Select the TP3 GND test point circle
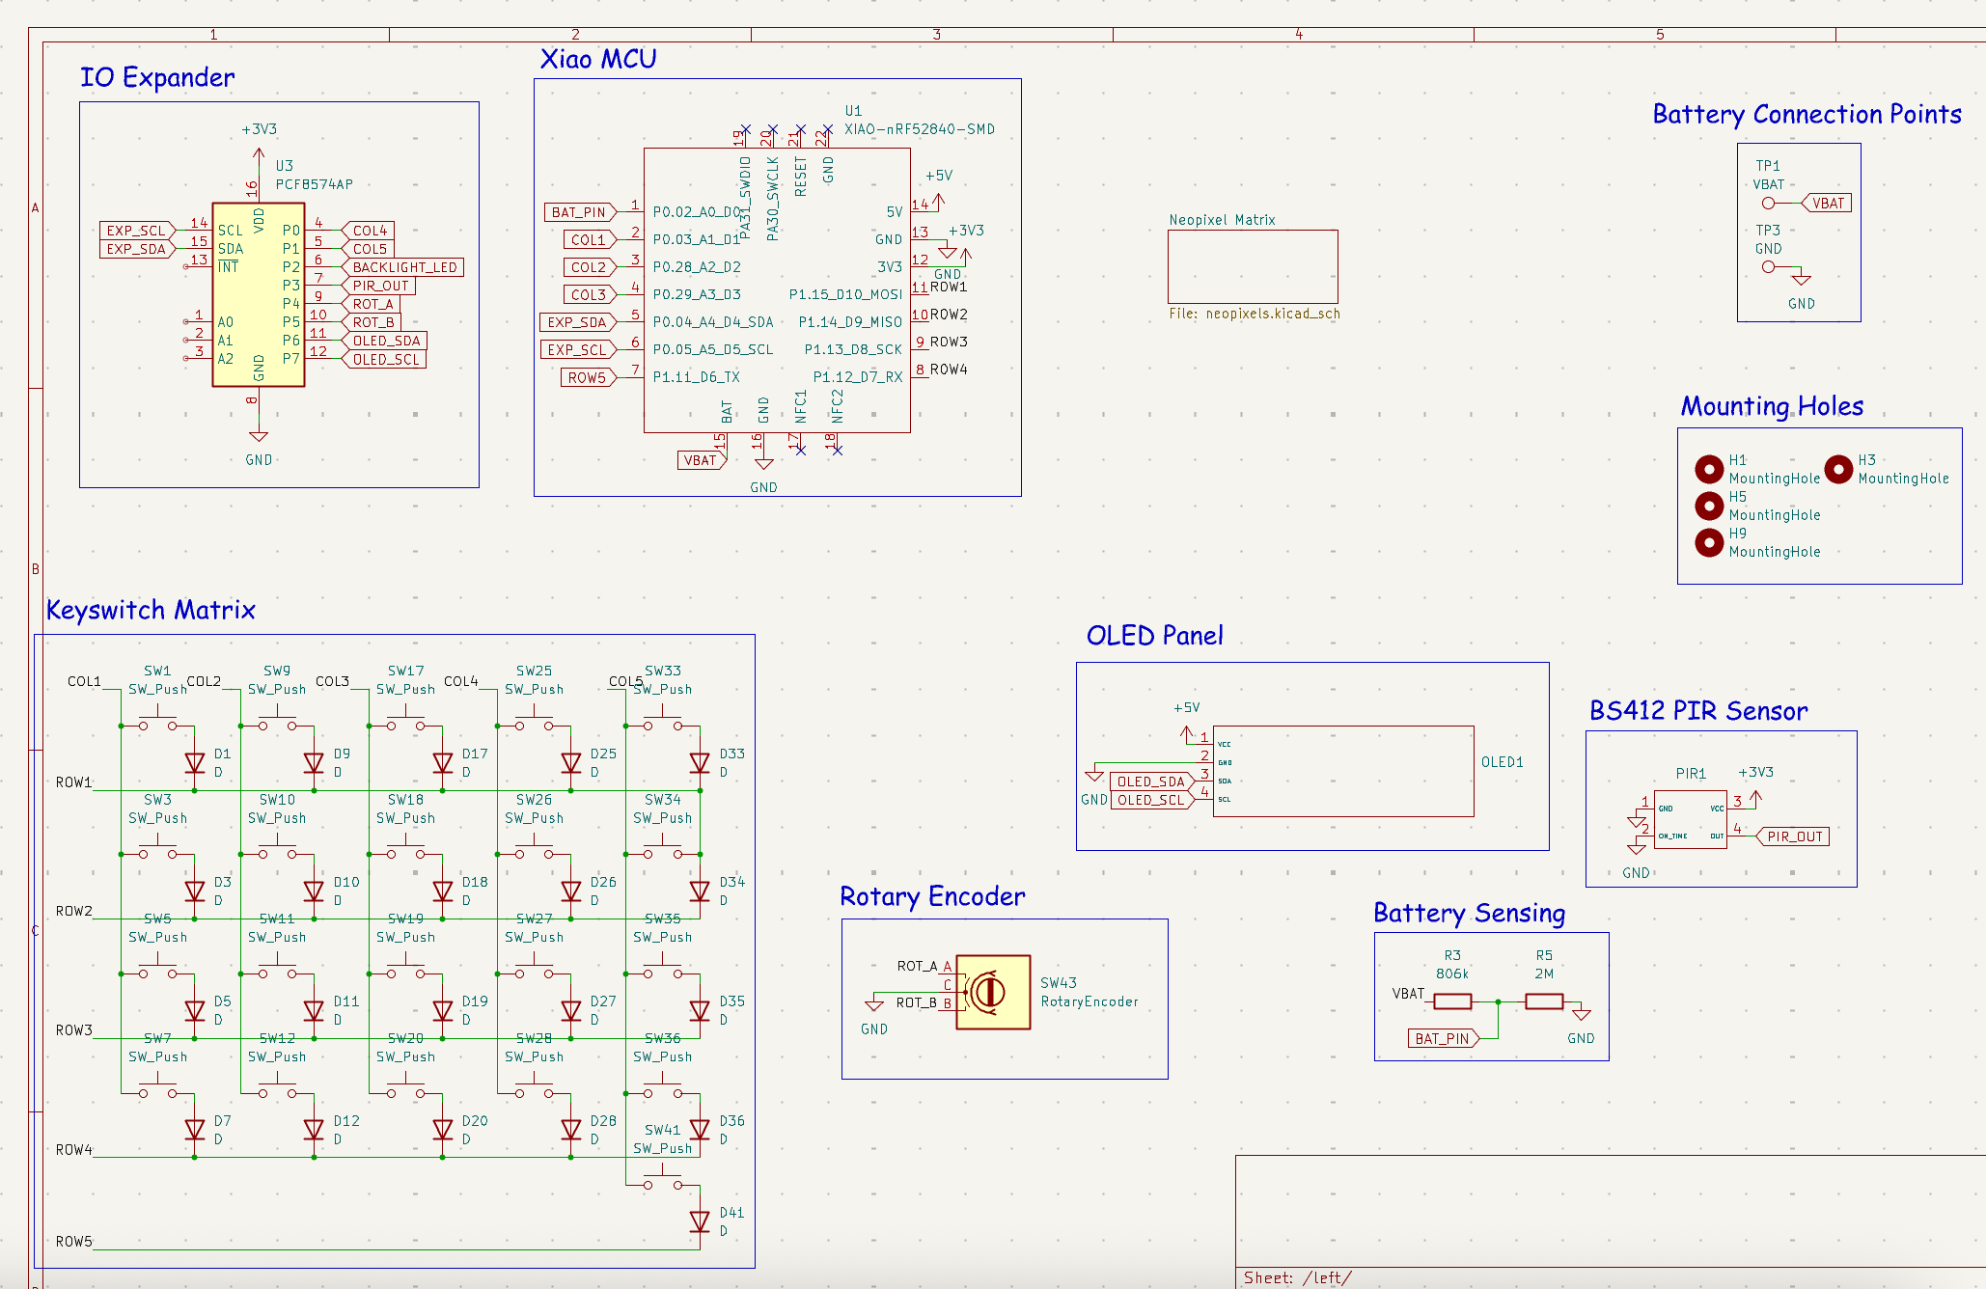Image resolution: width=1986 pixels, height=1289 pixels. (x=1768, y=267)
